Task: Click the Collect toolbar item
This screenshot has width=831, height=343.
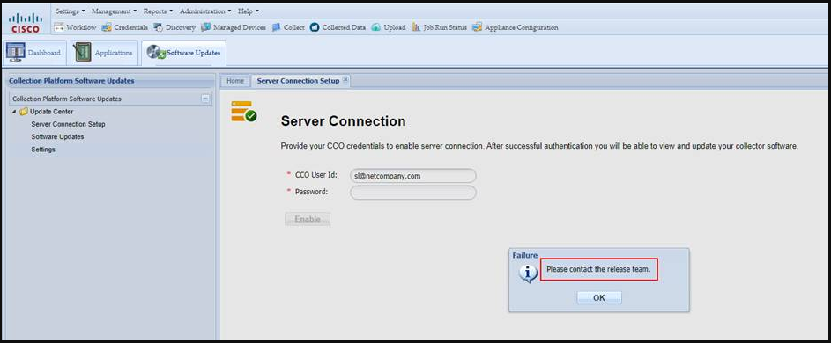Action: tap(288, 27)
